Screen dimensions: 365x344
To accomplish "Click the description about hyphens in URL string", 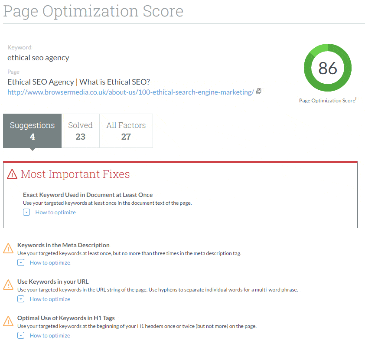I will (x=158, y=290).
